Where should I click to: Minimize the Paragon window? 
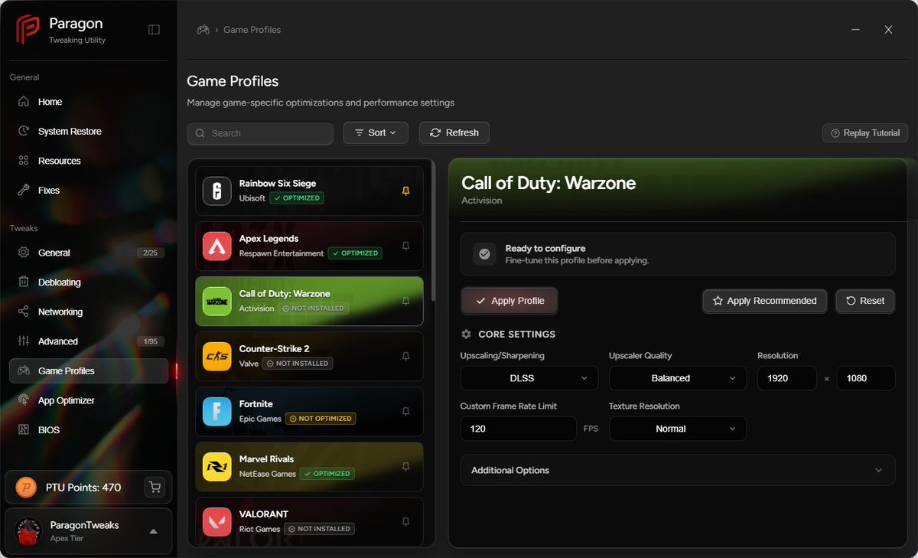pyautogui.click(x=855, y=30)
